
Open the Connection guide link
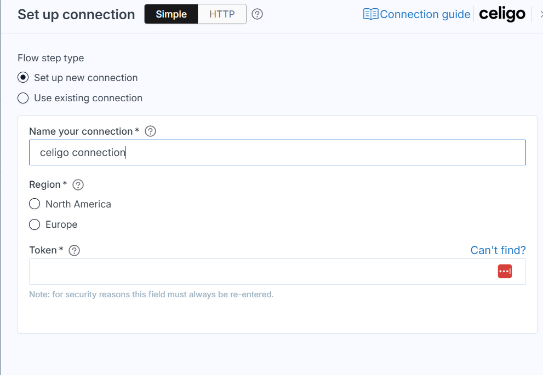pyautogui.click(x=417, y=14)
